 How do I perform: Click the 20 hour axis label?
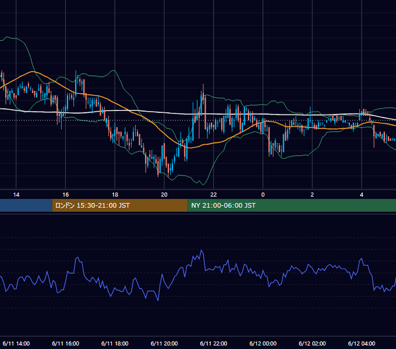164,195
